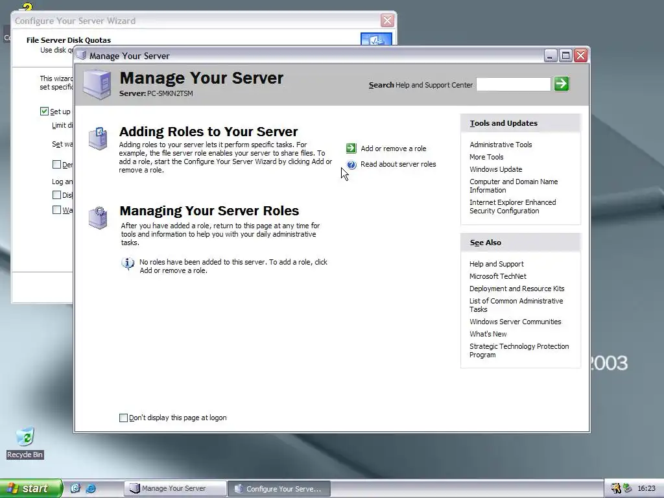The height and width of the screenshot is (498, 664).
Task: Click the blue question mark icon for server roles
Action: click(351, 165)
